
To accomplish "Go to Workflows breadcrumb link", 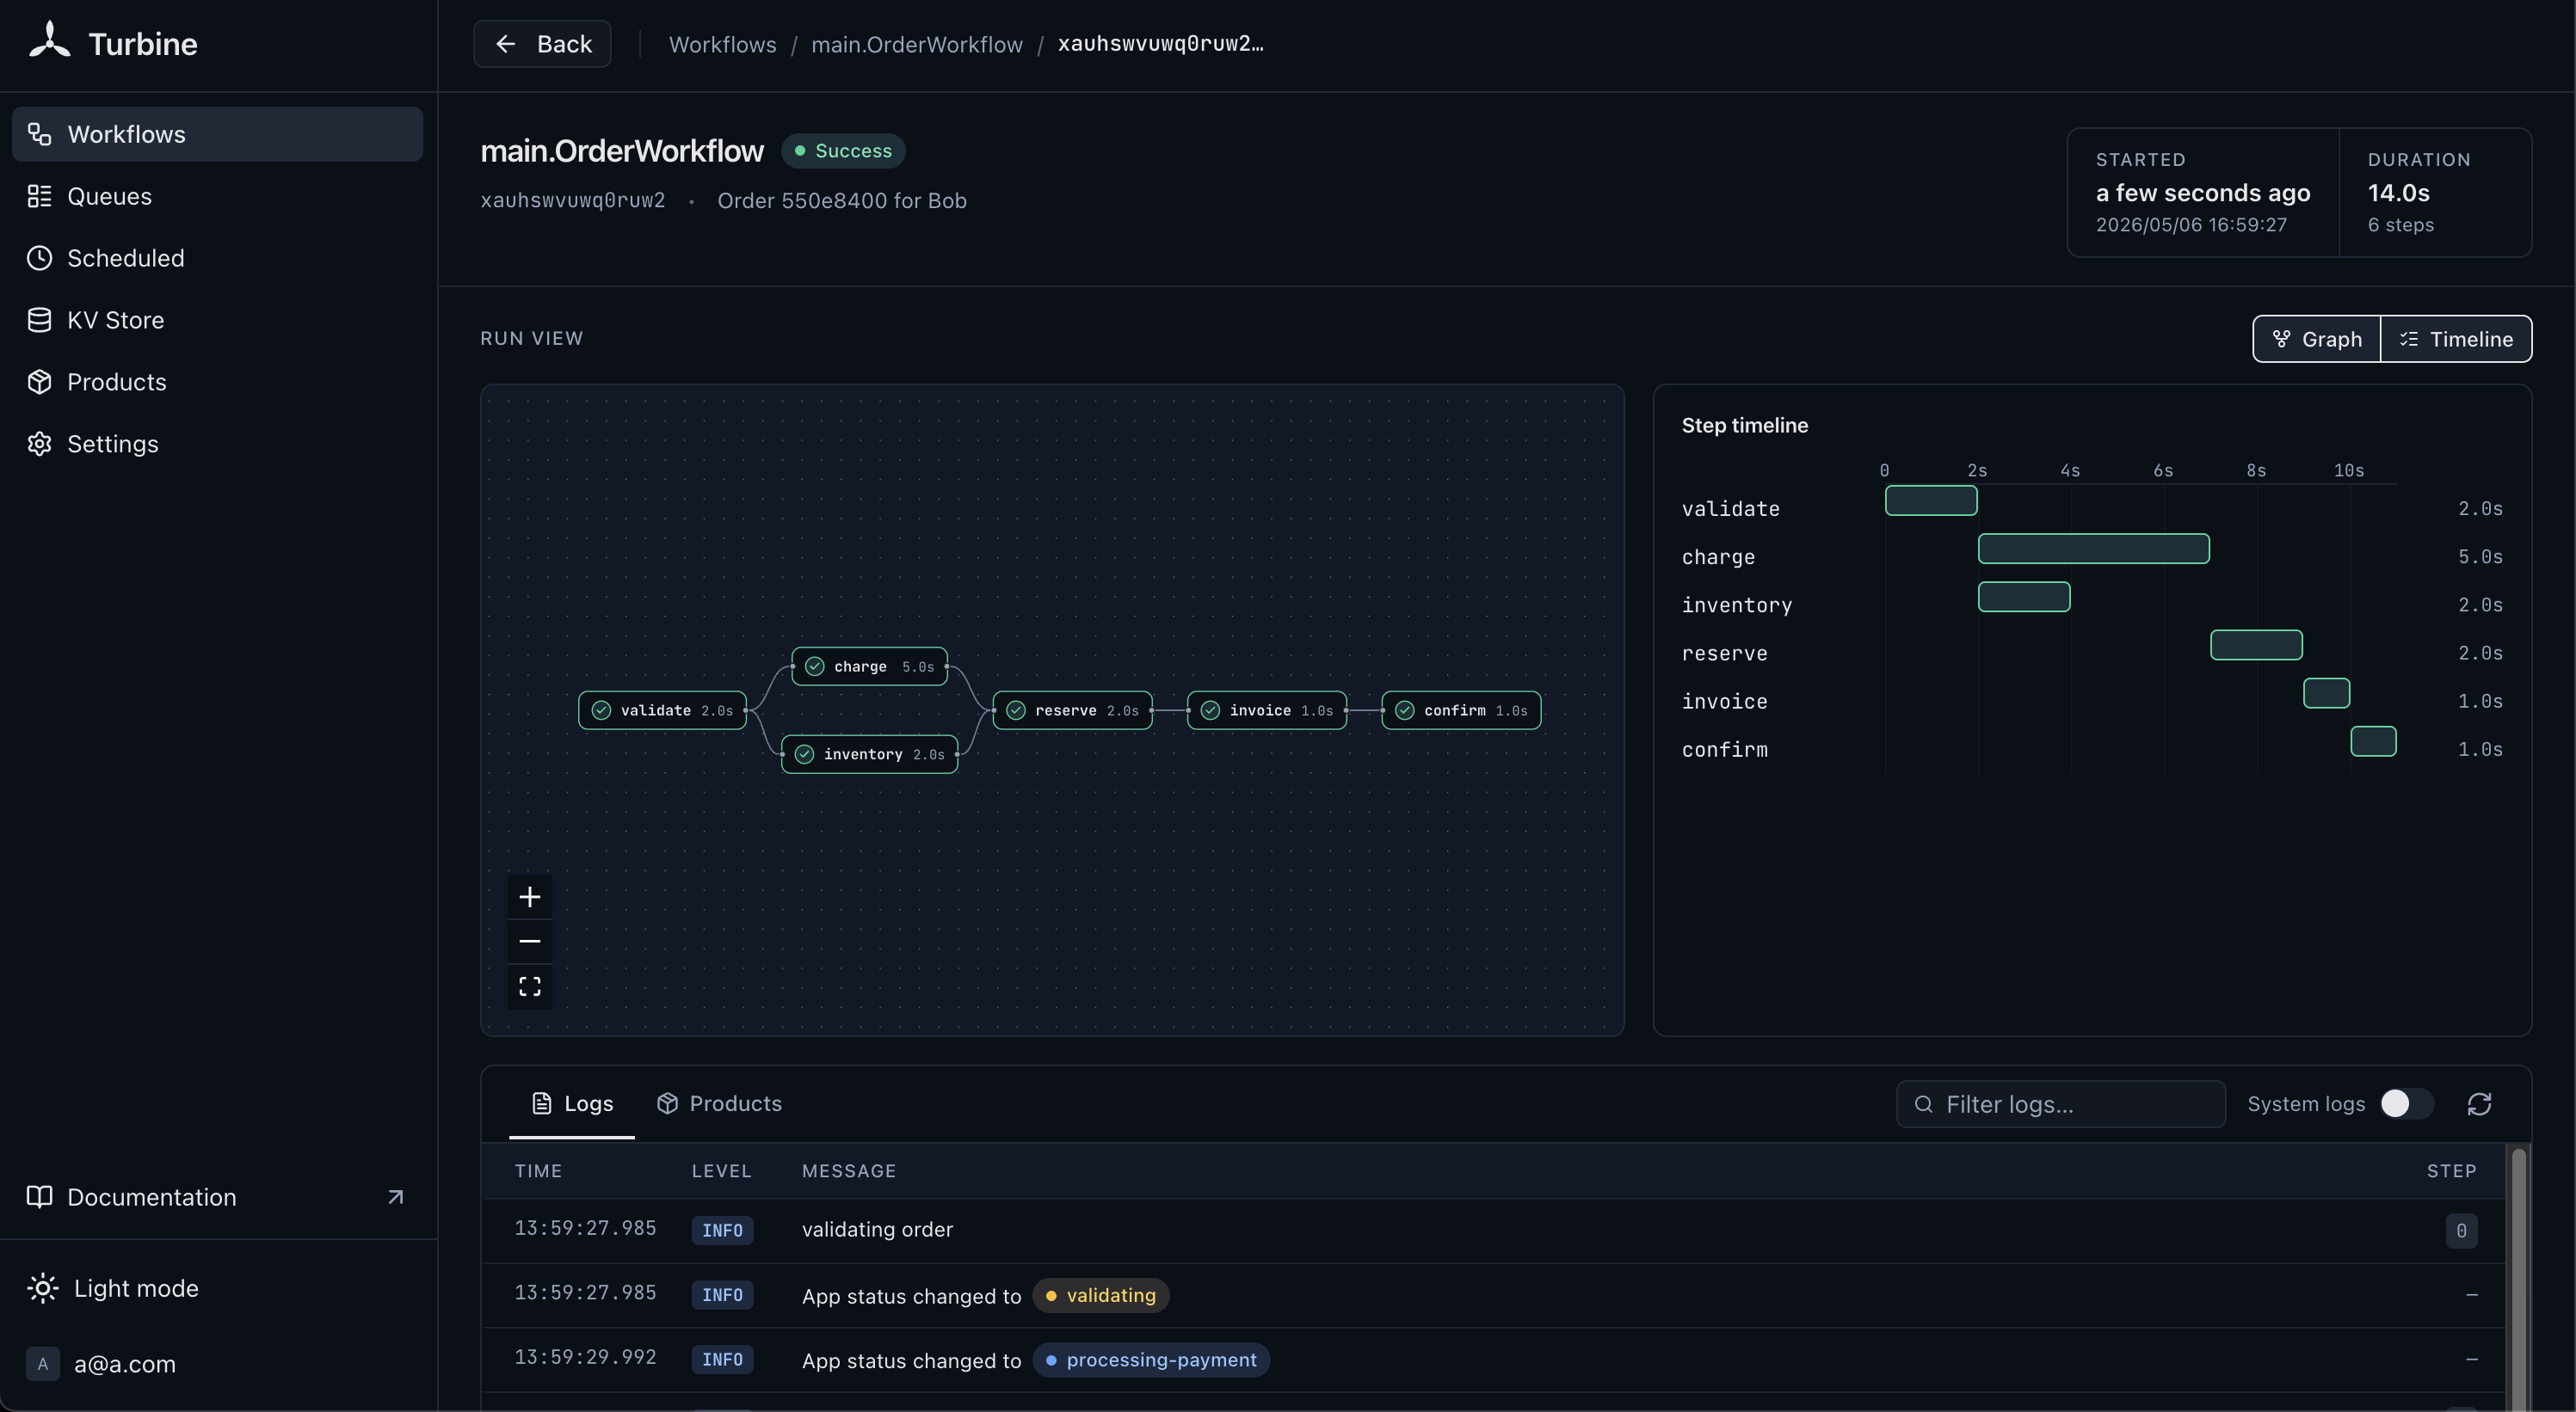I will (x=722, y=44).
